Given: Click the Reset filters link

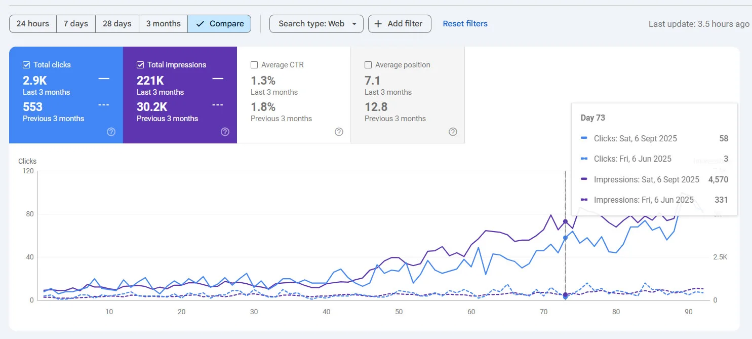Looking at the screenshot, I should (465, 23).
